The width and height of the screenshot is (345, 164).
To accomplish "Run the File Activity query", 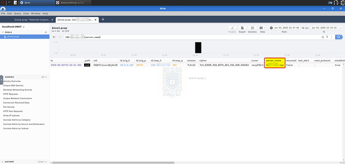I will (x=9, y=107).
